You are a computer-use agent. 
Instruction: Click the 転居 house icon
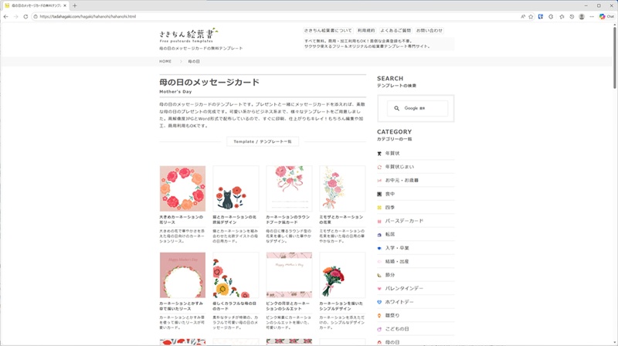click(x=379, y=235)
